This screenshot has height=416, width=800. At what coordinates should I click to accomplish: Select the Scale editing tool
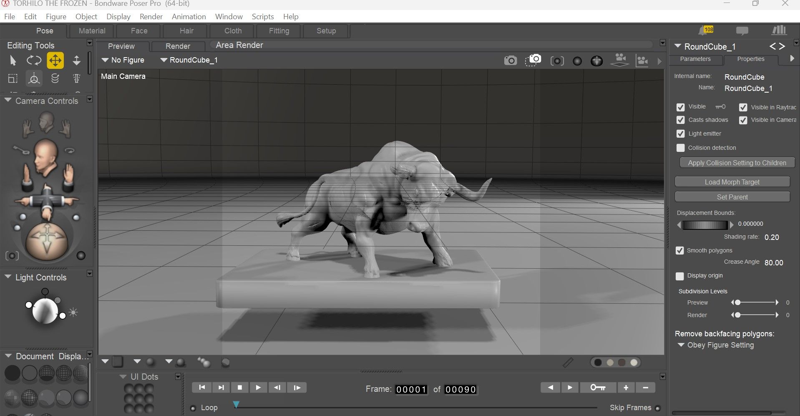(13, 78)
